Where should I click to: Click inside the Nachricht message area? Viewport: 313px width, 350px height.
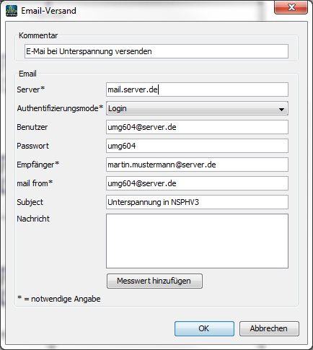click(197, 241)
